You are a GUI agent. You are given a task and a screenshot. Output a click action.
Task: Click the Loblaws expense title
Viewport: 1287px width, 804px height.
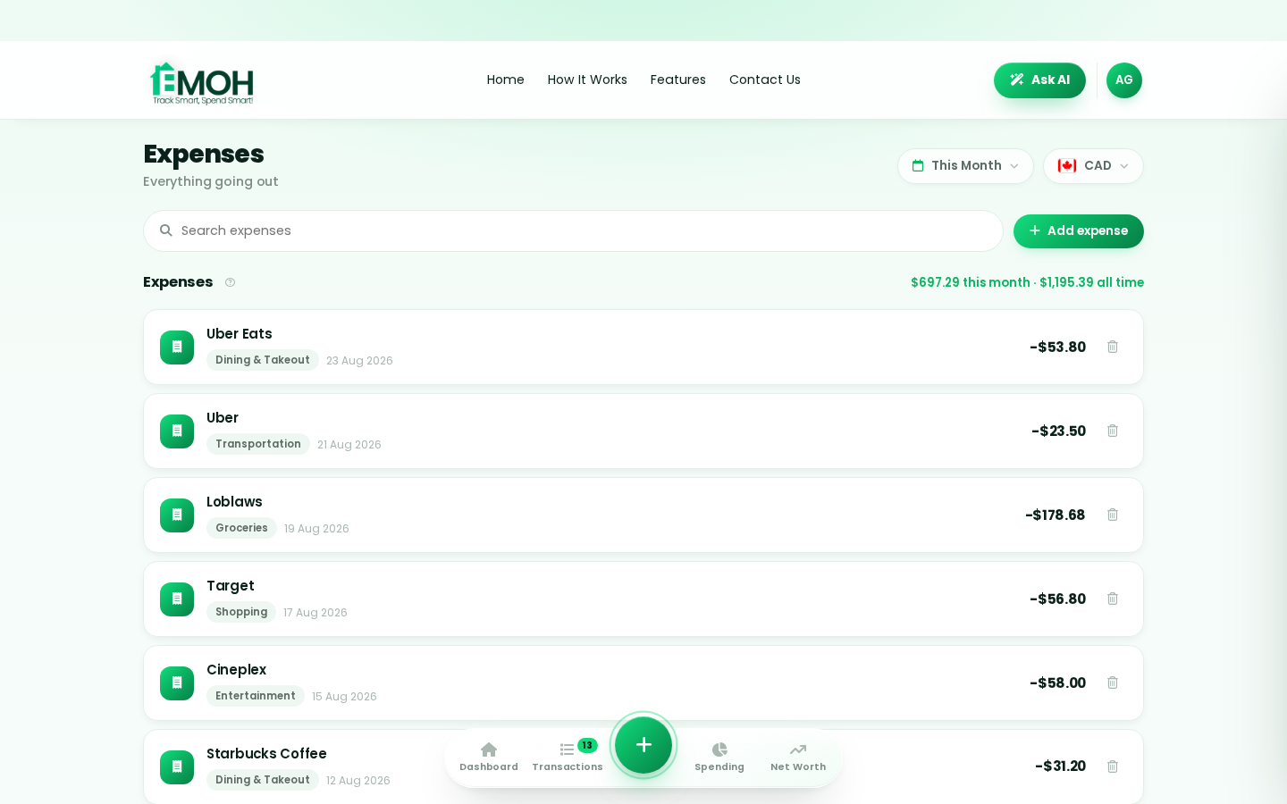(x=234, y=502)
